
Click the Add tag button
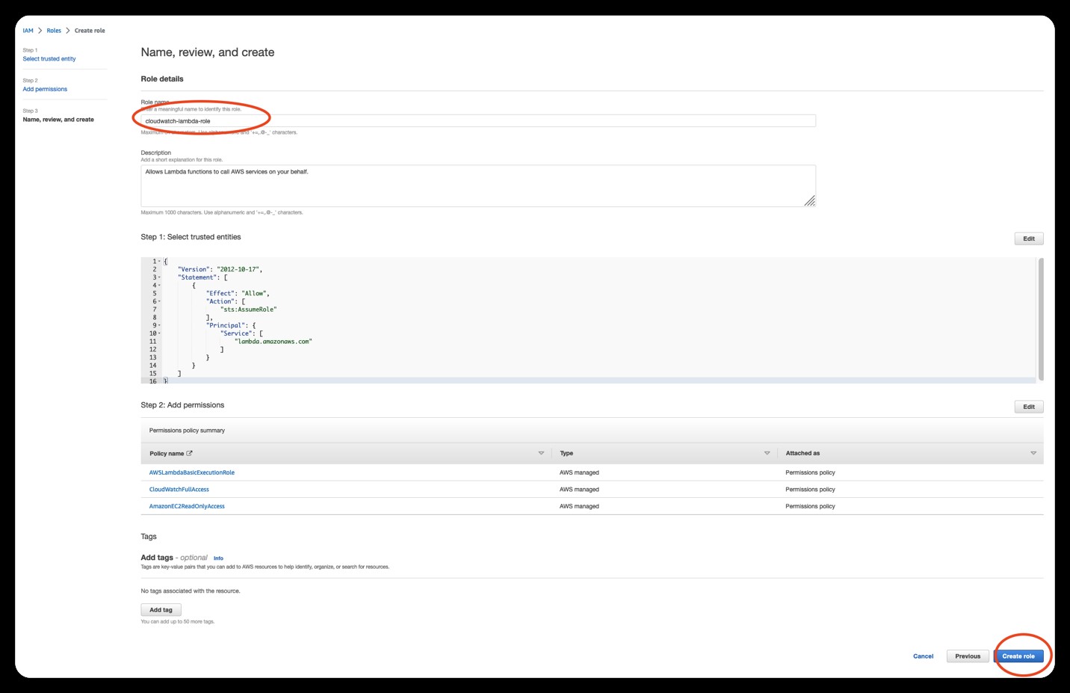point(161,609)
